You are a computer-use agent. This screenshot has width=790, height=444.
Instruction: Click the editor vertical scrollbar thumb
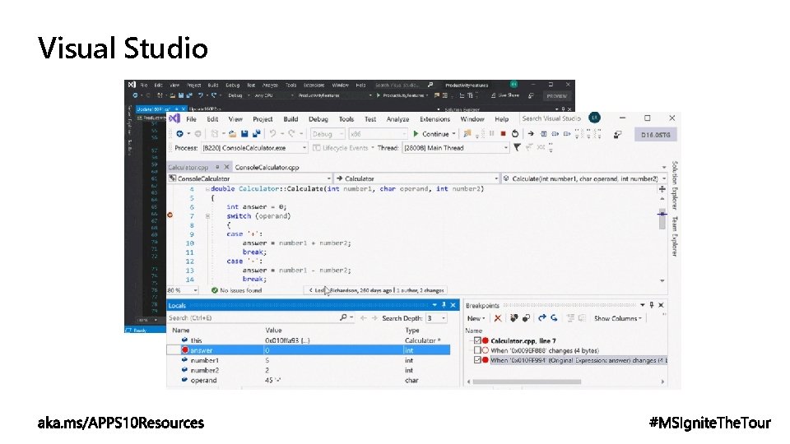click(x=662, y=220)
